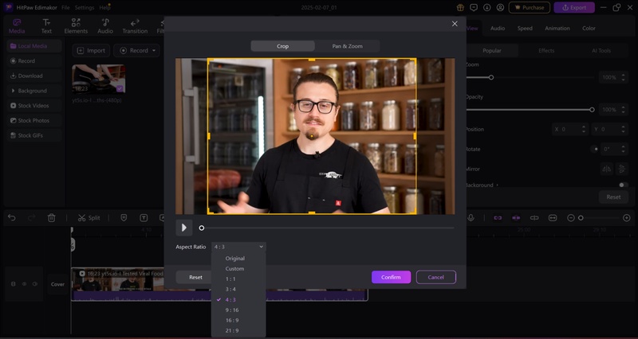Redo the last edit in timeline toolbar
Image resolution: width=638 pixels, height=339 pixels.
coord(32,218)
